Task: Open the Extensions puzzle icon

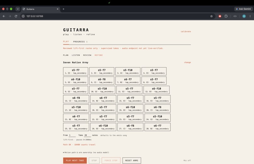Action: point(226,16)
